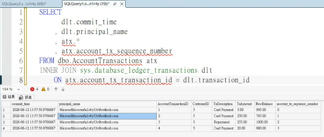324x137 pixels.
Task: Click the Repayment description cell
Action: coord(224,122)
